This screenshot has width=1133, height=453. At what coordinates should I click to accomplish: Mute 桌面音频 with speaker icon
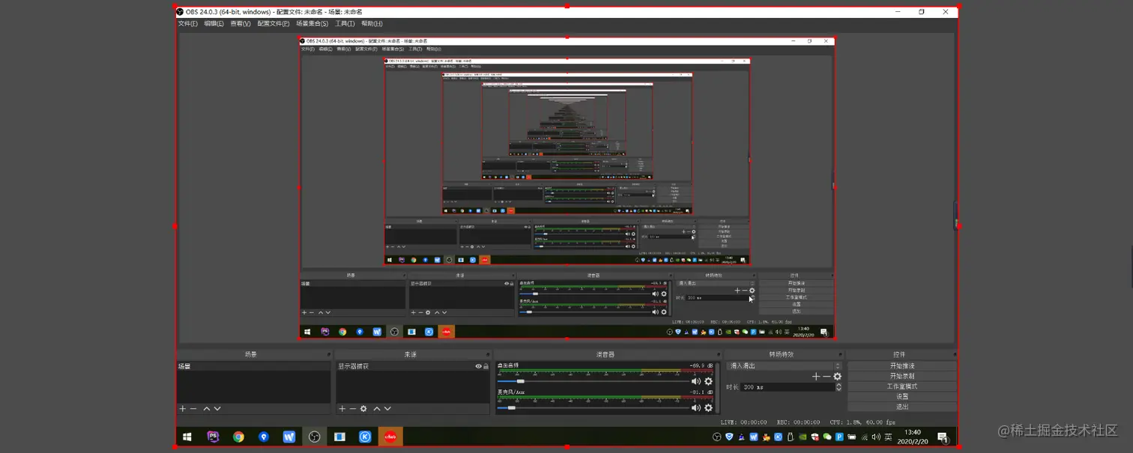point(696,381)
